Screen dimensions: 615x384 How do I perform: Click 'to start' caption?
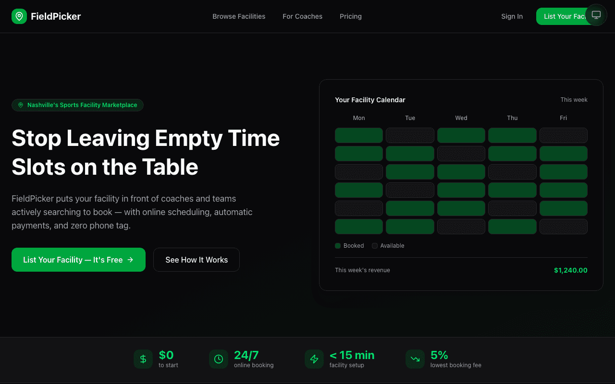(168, 365)
